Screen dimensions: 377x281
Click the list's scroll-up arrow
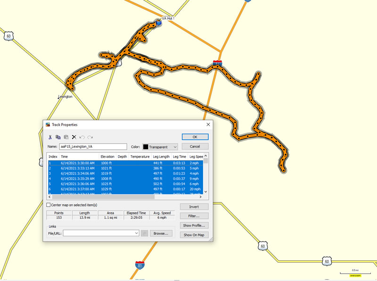[x=206, y=156]
